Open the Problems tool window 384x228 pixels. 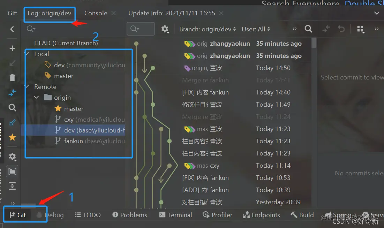129,215
